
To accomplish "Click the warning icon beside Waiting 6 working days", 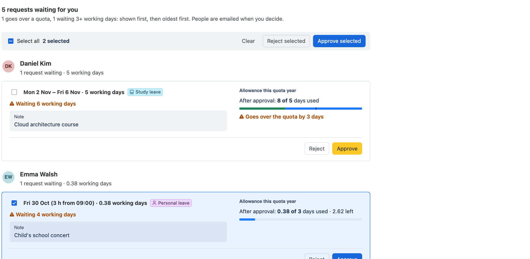I will point(12,104).
